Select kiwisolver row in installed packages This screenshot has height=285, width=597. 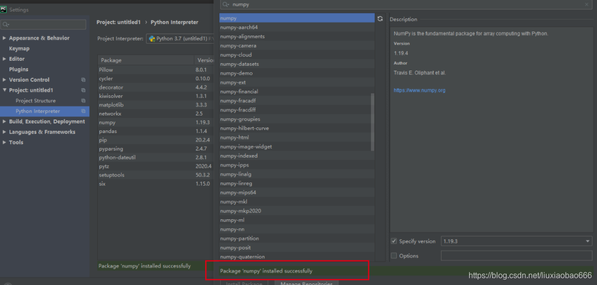pos(156,96)
